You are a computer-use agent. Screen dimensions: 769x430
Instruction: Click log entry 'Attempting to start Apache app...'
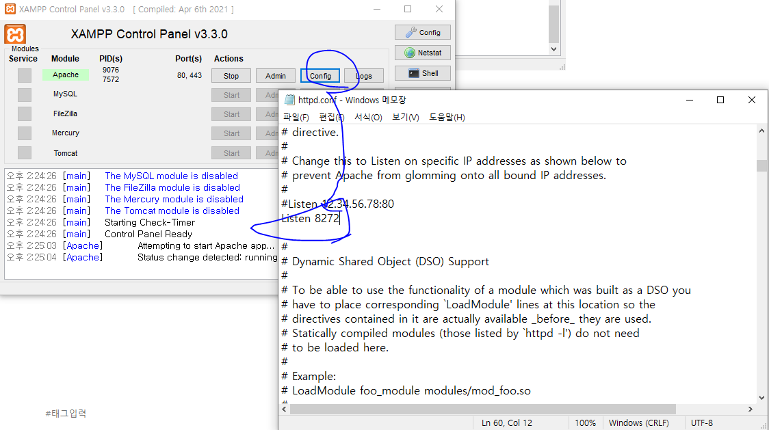pos(205,245)
